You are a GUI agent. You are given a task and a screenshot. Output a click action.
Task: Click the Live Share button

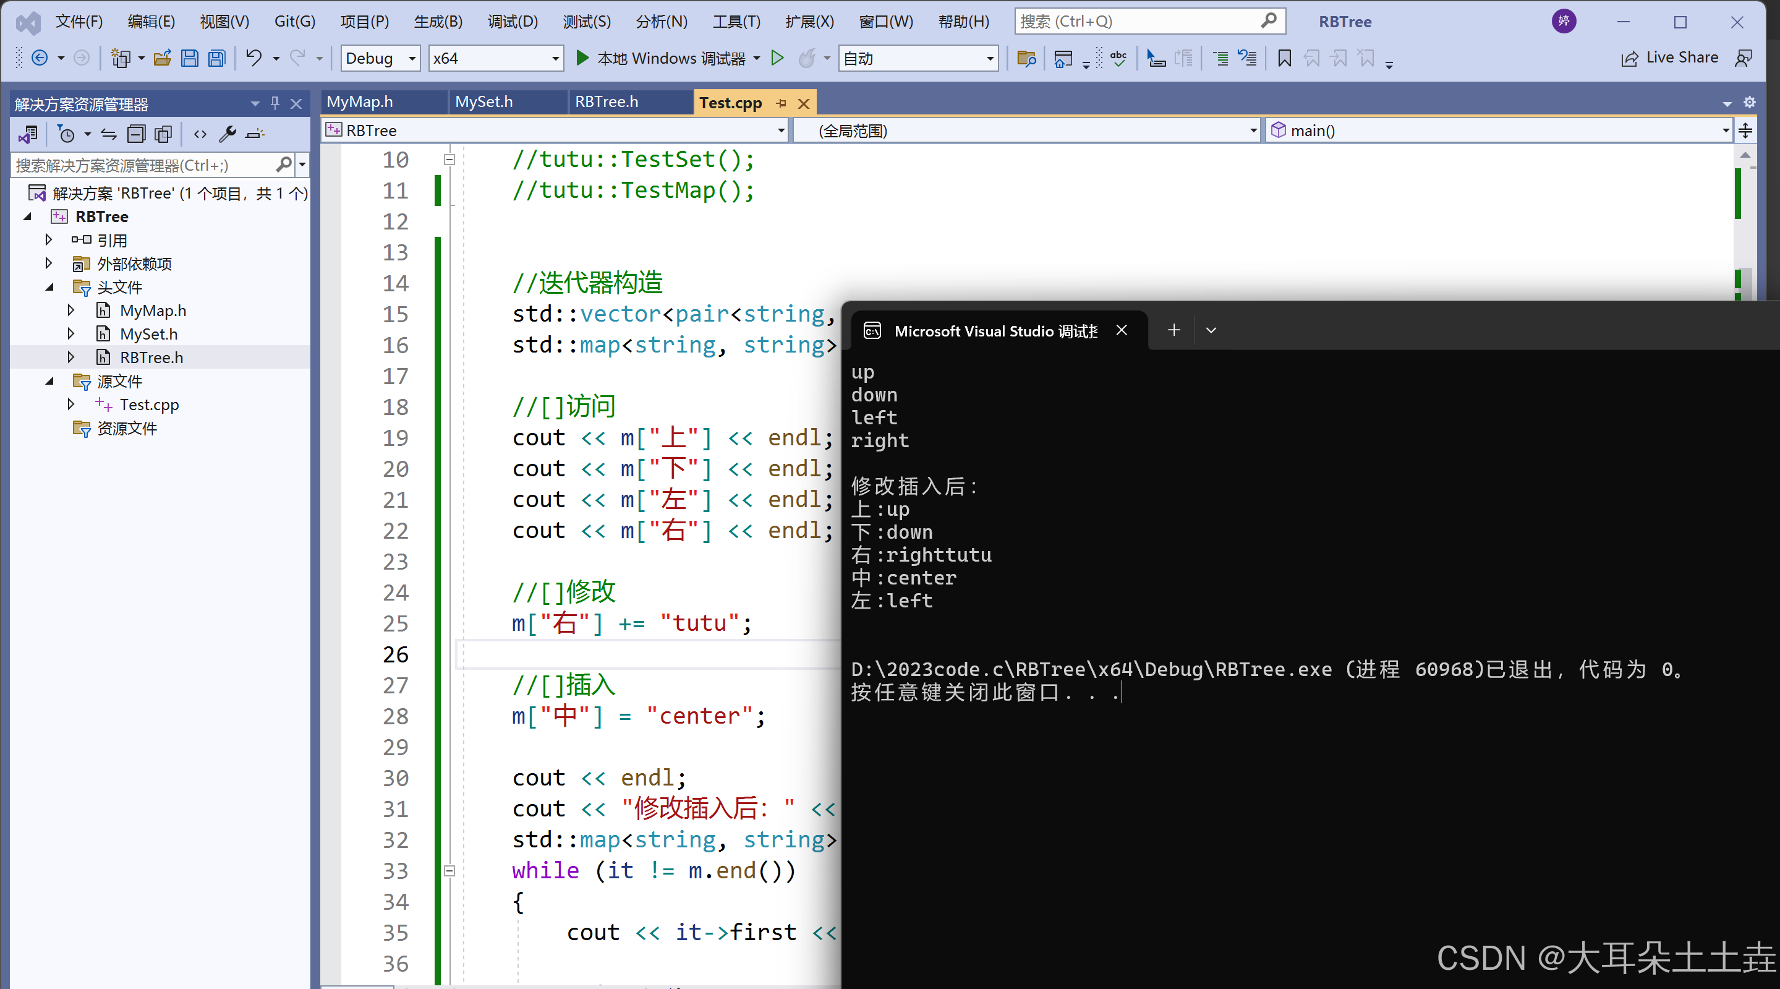(x=1669, y=58)
